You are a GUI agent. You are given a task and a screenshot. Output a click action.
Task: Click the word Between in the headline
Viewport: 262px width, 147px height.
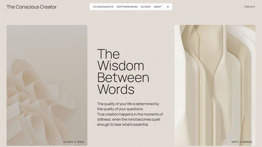click(x=123, y=77)
